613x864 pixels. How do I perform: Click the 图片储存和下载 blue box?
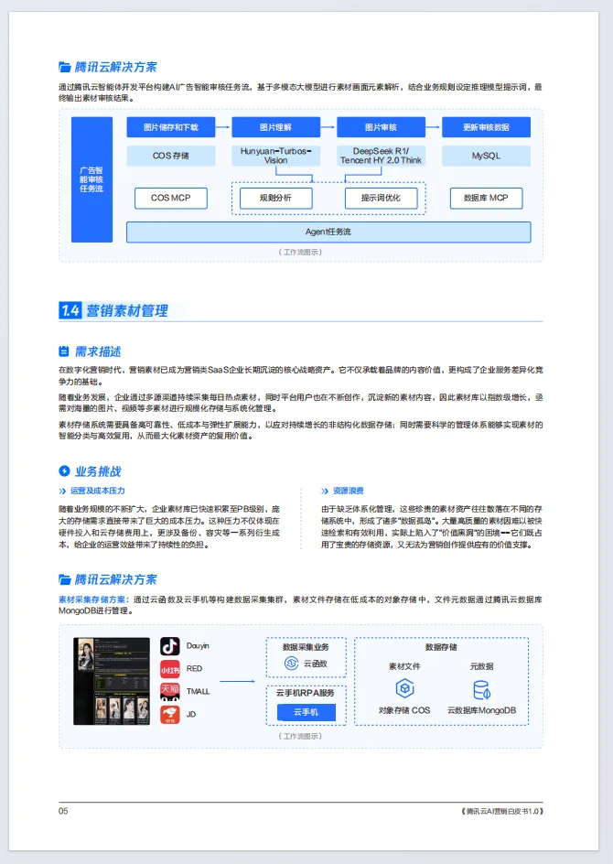click(171, 127)
